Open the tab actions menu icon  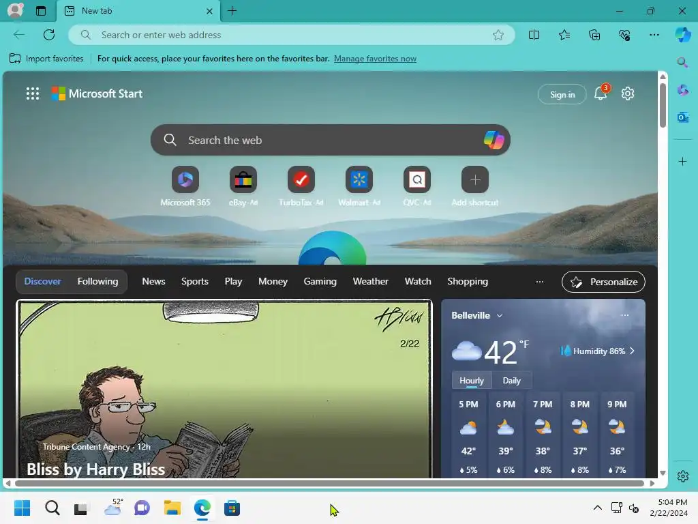[x=40, y=11]
